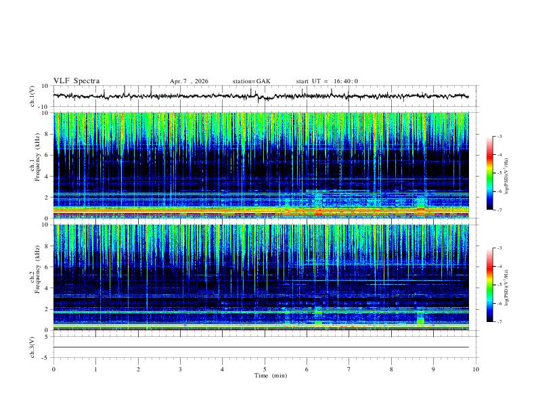Viewport: 536px width, 414px height.
Task: Click the ch.1 PSD color bar
Action: click(490, 173)
